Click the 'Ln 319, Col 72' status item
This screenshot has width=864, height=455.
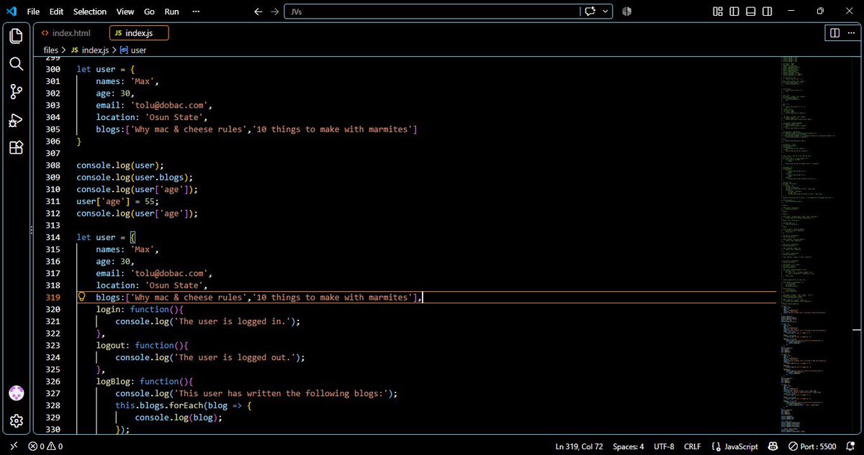579,446
